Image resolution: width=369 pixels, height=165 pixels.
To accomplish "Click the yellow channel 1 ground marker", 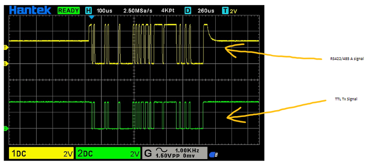I will (6, 64).
